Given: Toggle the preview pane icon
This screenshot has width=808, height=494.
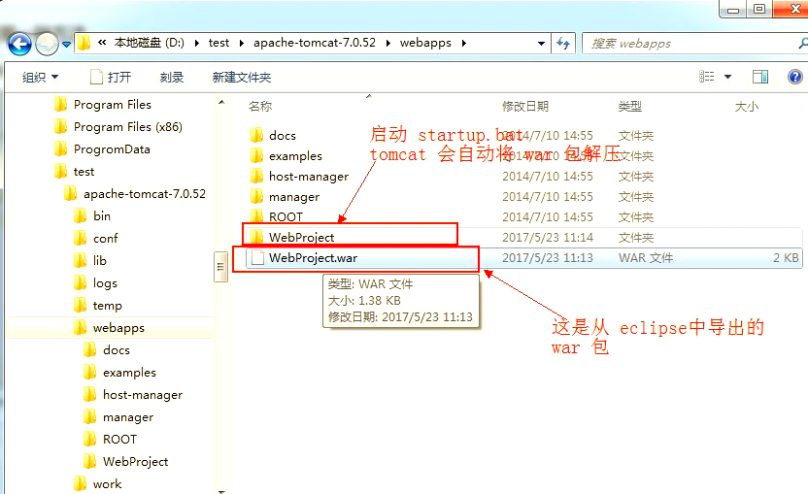Looking at the screenshot, I should (760, 77).
